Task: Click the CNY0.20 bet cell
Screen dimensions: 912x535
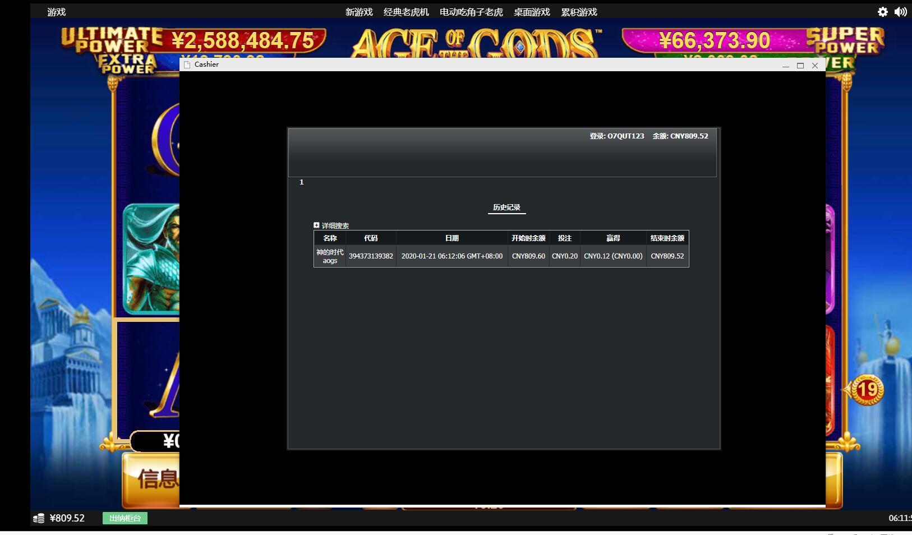Action: (565, 256)
